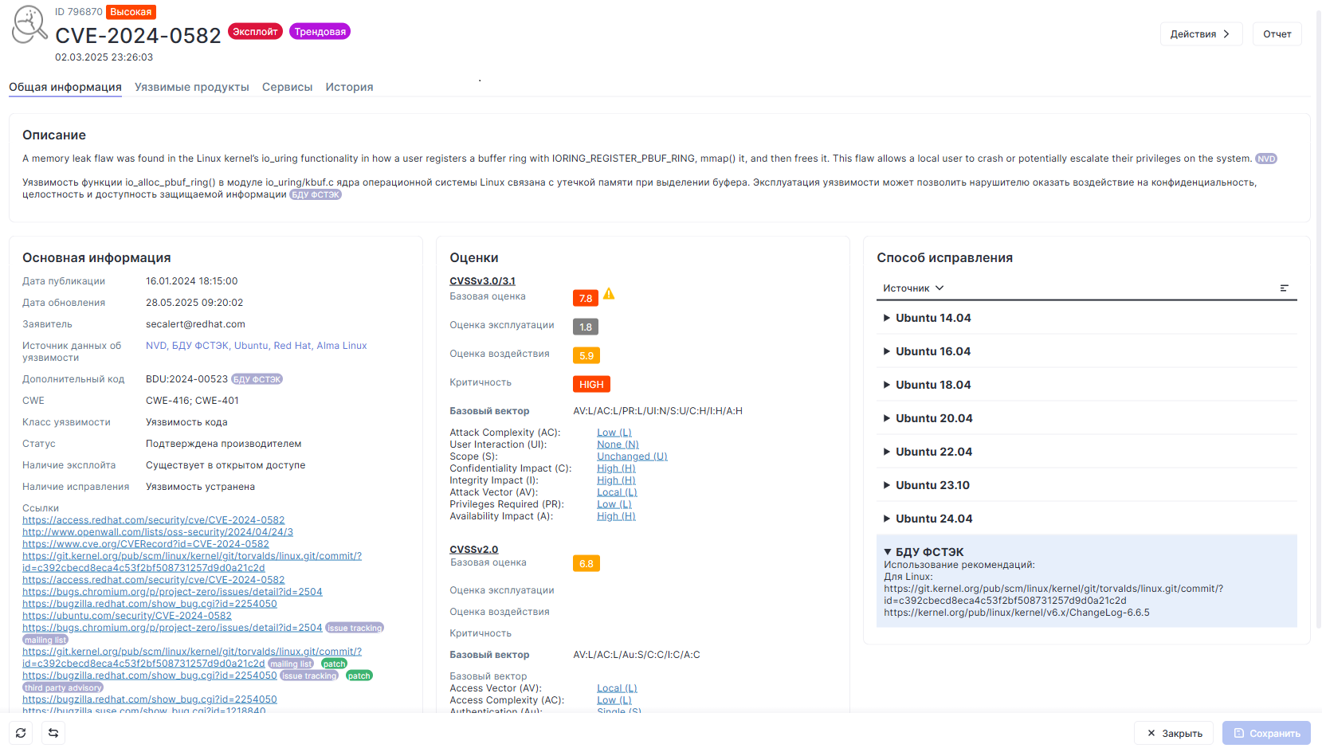Viewport: 1322px width, 752px height.
Task: Click the None (N) user interaction link
Action: 618,445
